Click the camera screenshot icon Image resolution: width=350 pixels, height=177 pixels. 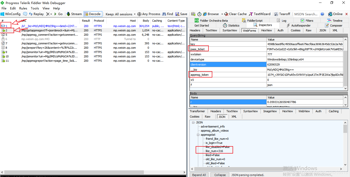(x=193, y=14)
